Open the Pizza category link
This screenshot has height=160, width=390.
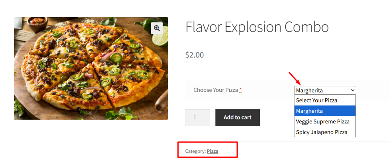213,151
